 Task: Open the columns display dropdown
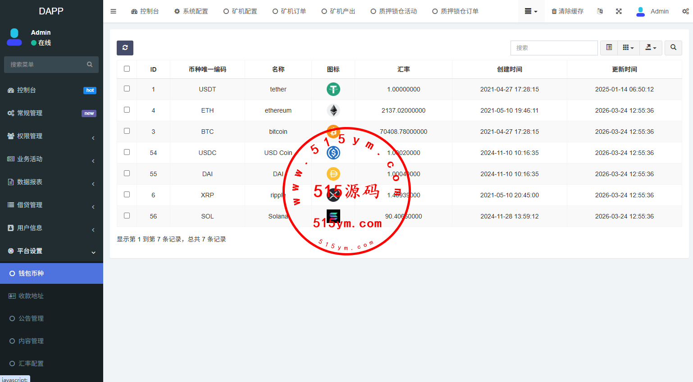click(x=628, y=48)
